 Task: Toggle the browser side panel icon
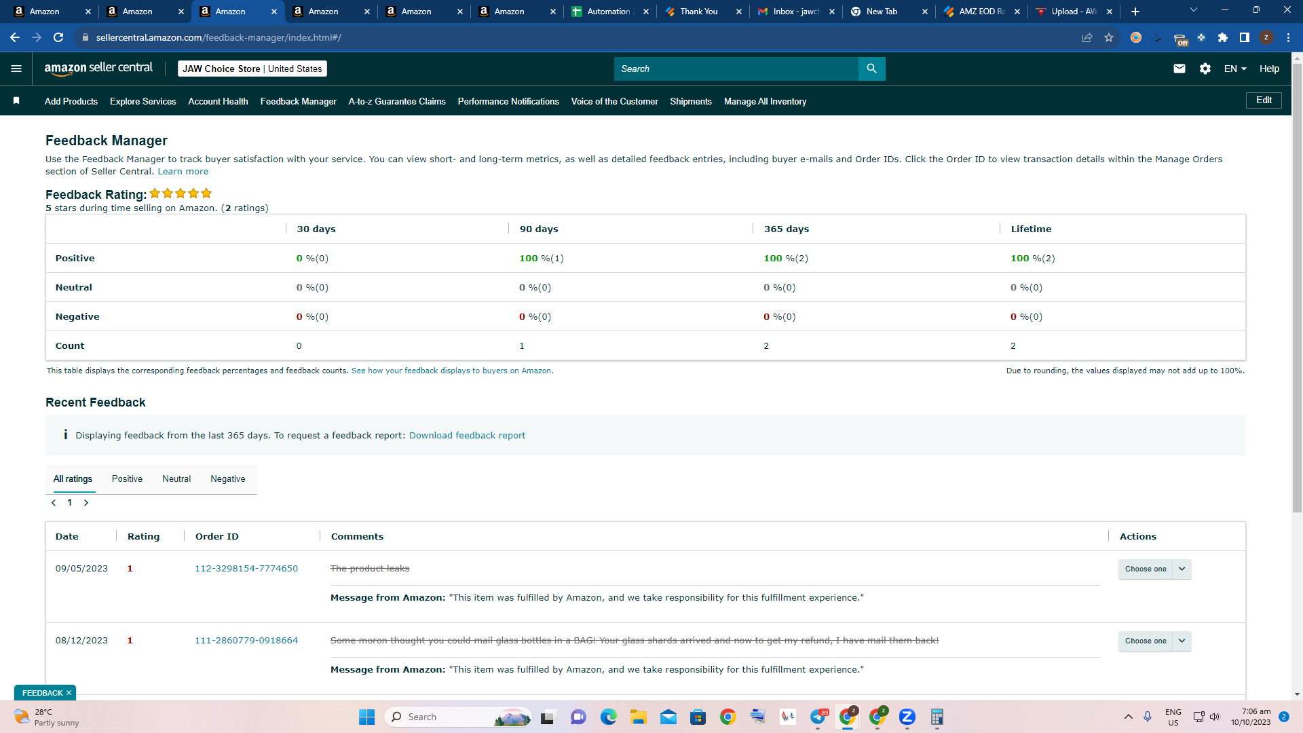tap(1245, 37)
